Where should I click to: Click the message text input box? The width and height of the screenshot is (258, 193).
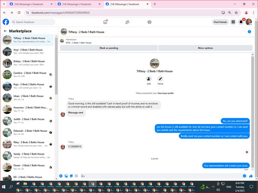coord(161,176)
